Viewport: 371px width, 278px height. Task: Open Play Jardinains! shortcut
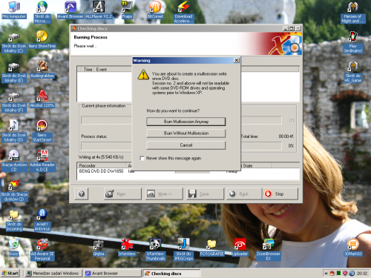click(x=353, y=42)
